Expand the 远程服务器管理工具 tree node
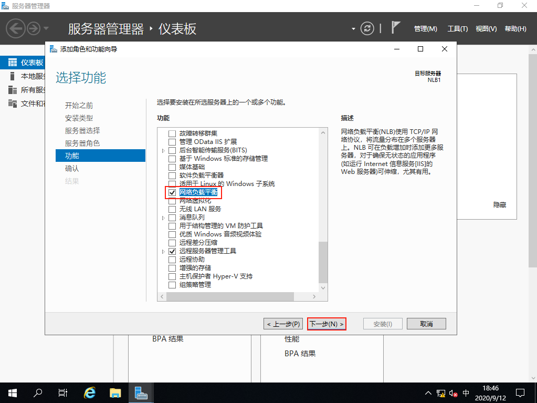Viewport: 537px width, 403px height. click(163, 251)
